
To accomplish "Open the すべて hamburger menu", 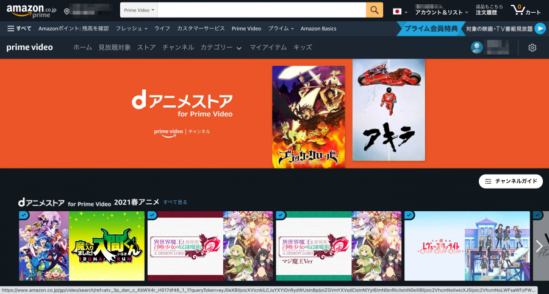I will 20,29.
